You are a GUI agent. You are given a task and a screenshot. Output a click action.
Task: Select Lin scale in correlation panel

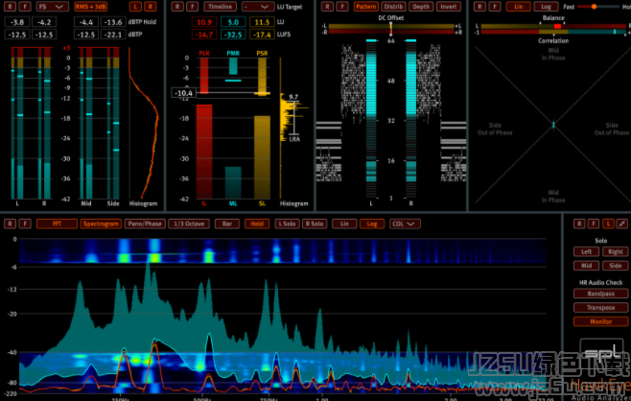(x=518, y=7)
